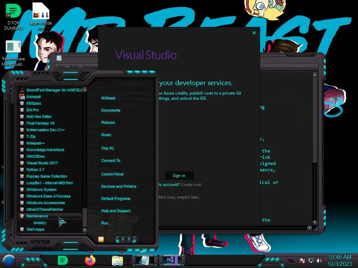This screenshot has width=358, height=268.
Task: Open the network tray icon
Action: click(311, 260)
